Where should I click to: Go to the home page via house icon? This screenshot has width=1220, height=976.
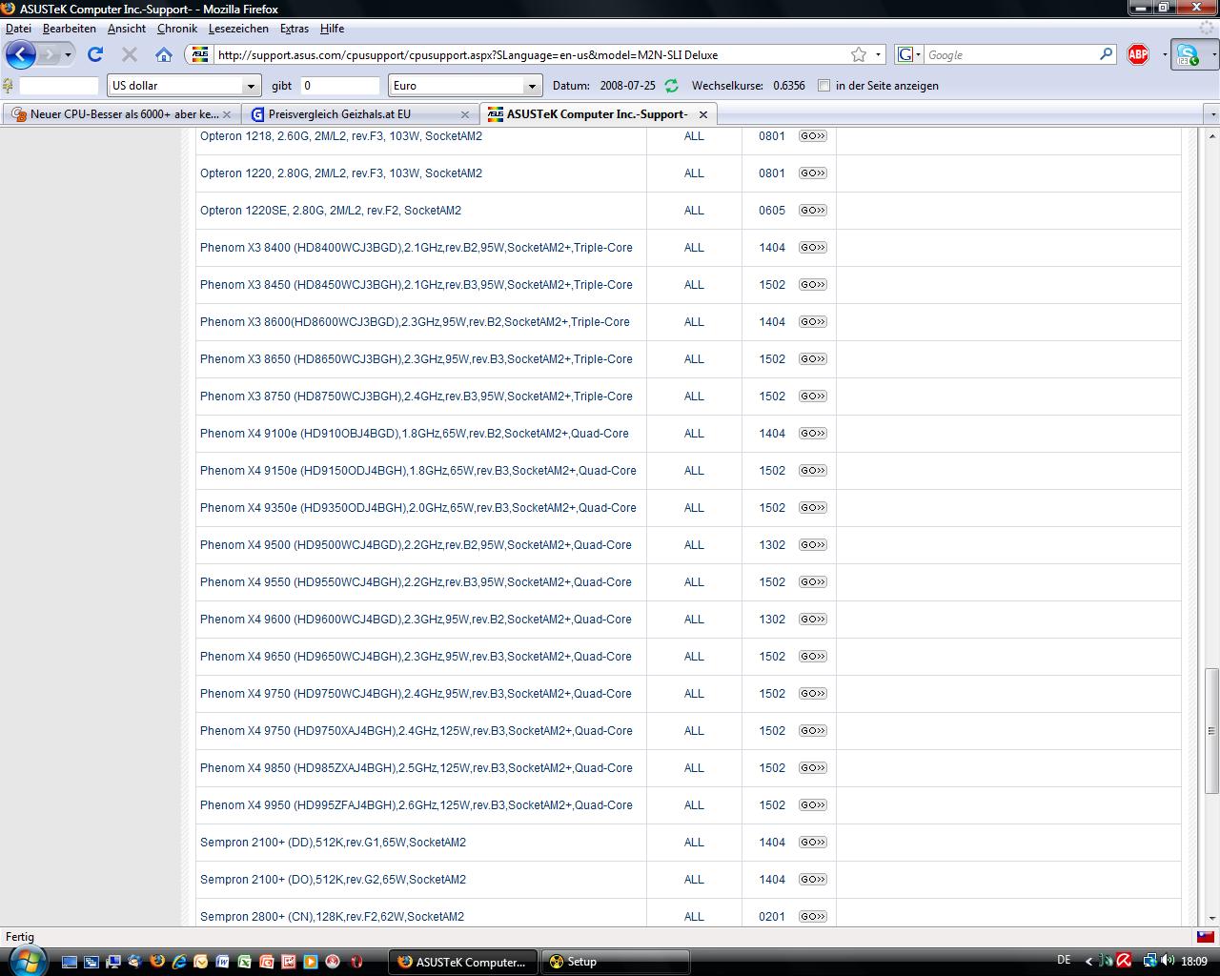point(164,54)
